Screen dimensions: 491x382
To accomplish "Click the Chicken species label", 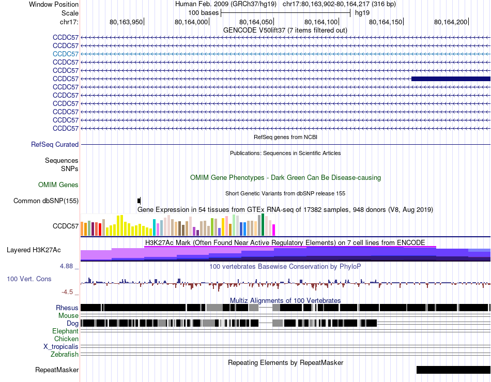I will point(66,339).
